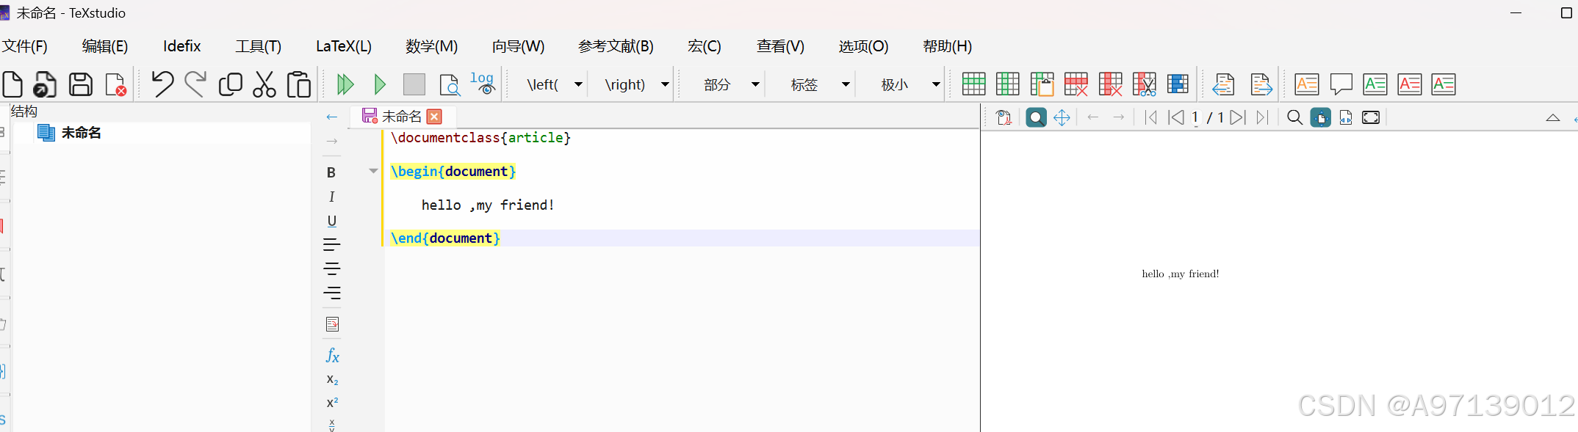Edit the current page number field
The height and width of the screenshot is (432, 1578).
(x=1195, y=117)
